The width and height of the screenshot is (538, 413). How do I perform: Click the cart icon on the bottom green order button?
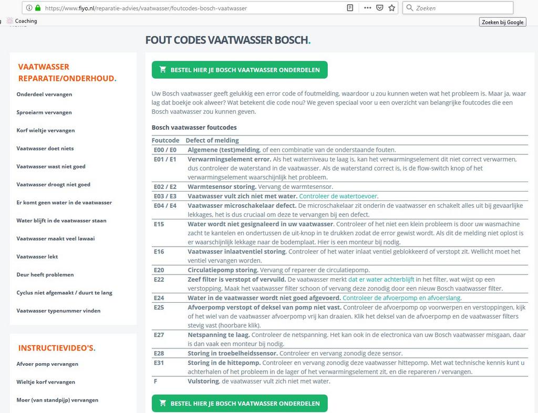(163, 403)
